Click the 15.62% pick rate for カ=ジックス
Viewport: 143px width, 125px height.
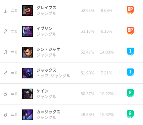point(107,115)
